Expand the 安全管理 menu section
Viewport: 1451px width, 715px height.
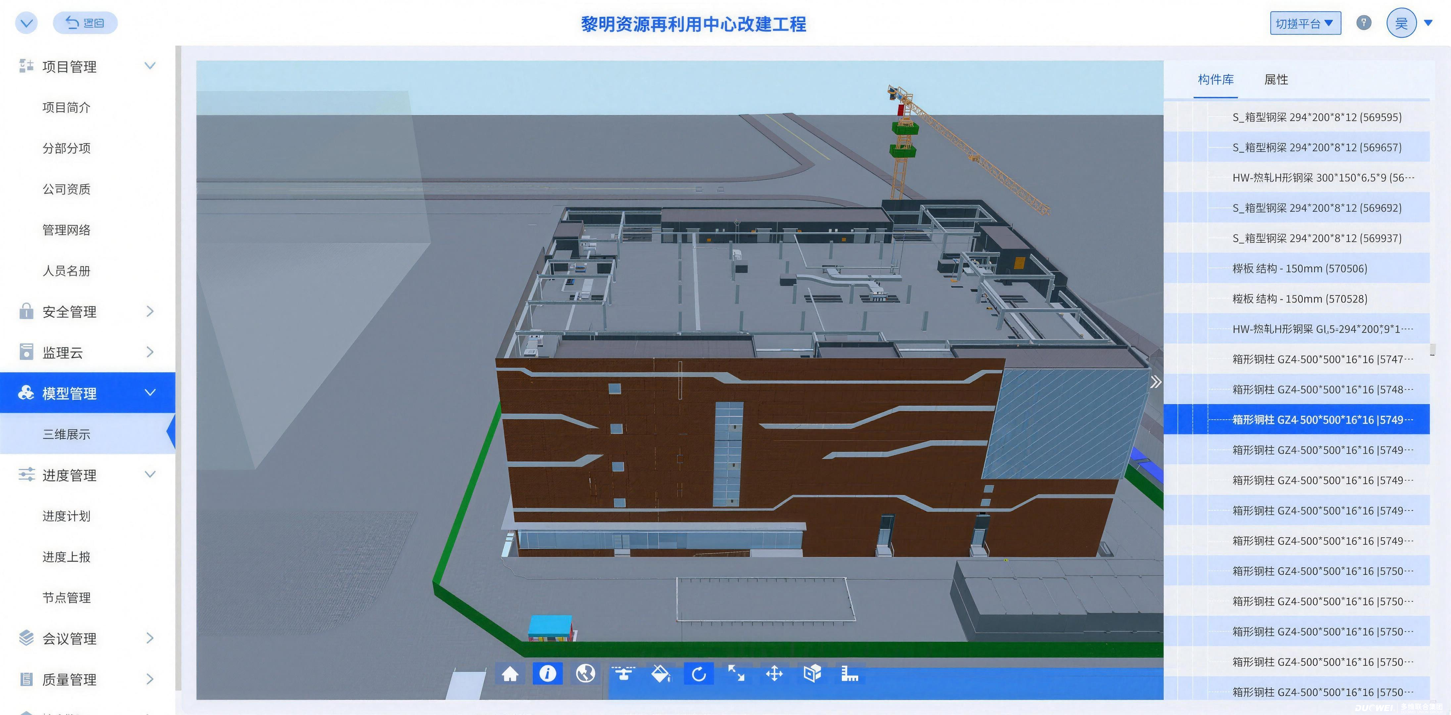(87, 311)
